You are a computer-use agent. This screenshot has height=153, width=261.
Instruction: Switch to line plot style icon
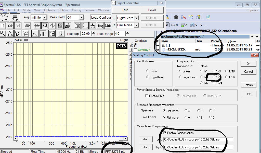click(35, 34)
